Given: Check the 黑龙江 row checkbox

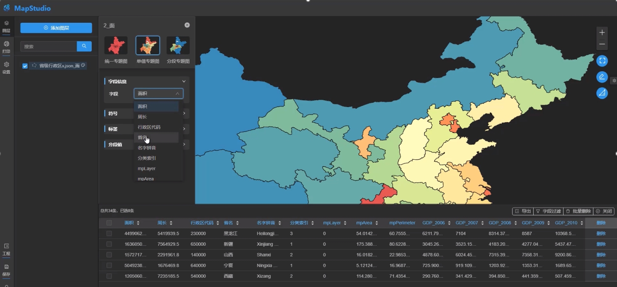Looking at the screenshot, I should (x=109, y=233).
